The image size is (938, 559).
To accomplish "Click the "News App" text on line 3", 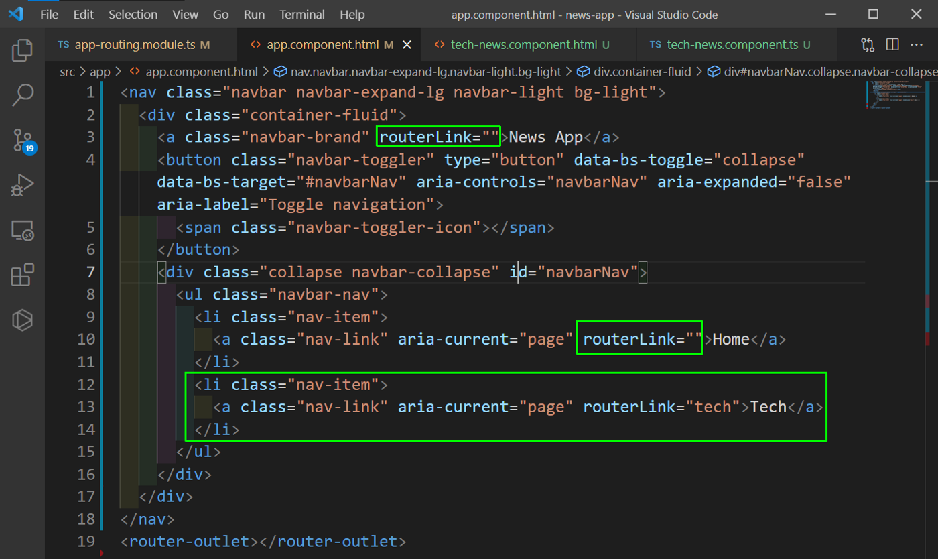I will click(x=546, y=137).
